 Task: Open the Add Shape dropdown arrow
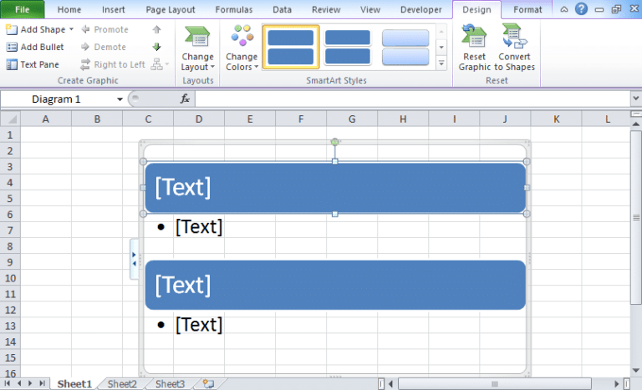tap(71, 29)
